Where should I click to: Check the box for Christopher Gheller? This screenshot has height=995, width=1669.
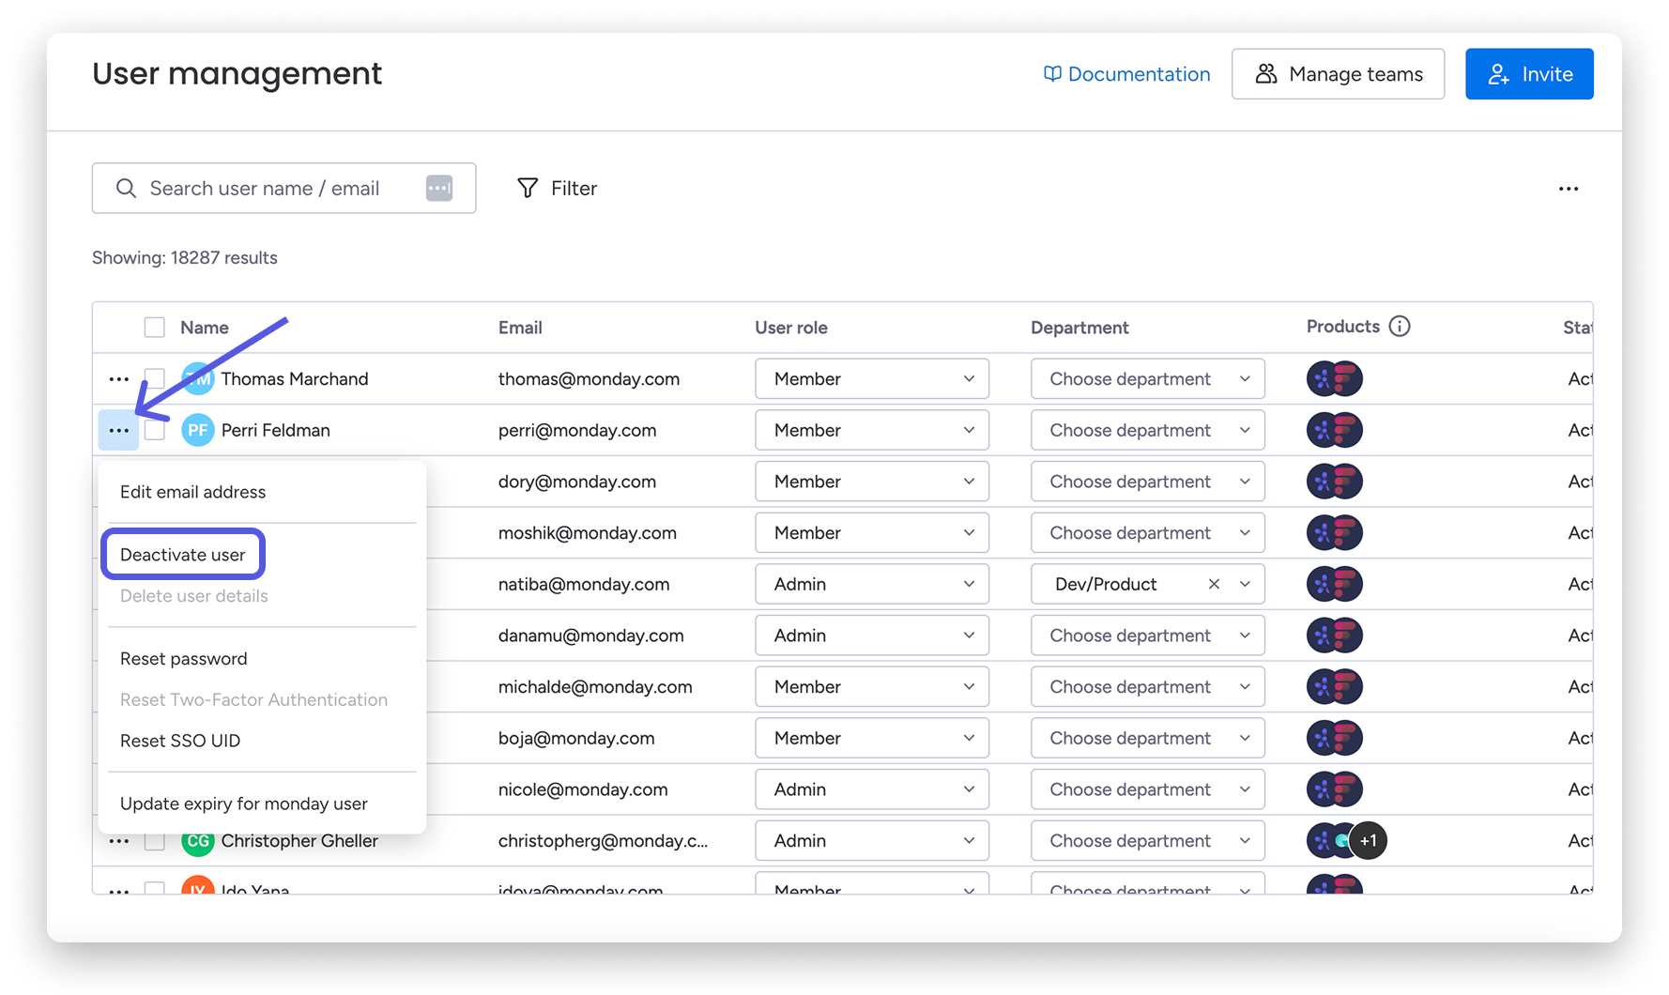point(155,842)
